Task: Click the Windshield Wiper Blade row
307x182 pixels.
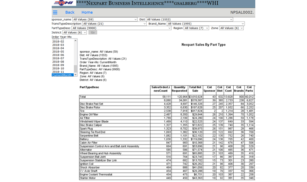Action: (x=166, y=122)
